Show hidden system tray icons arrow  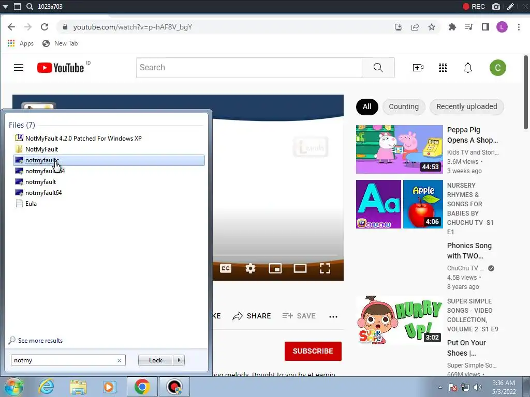(x=440, y=387)
